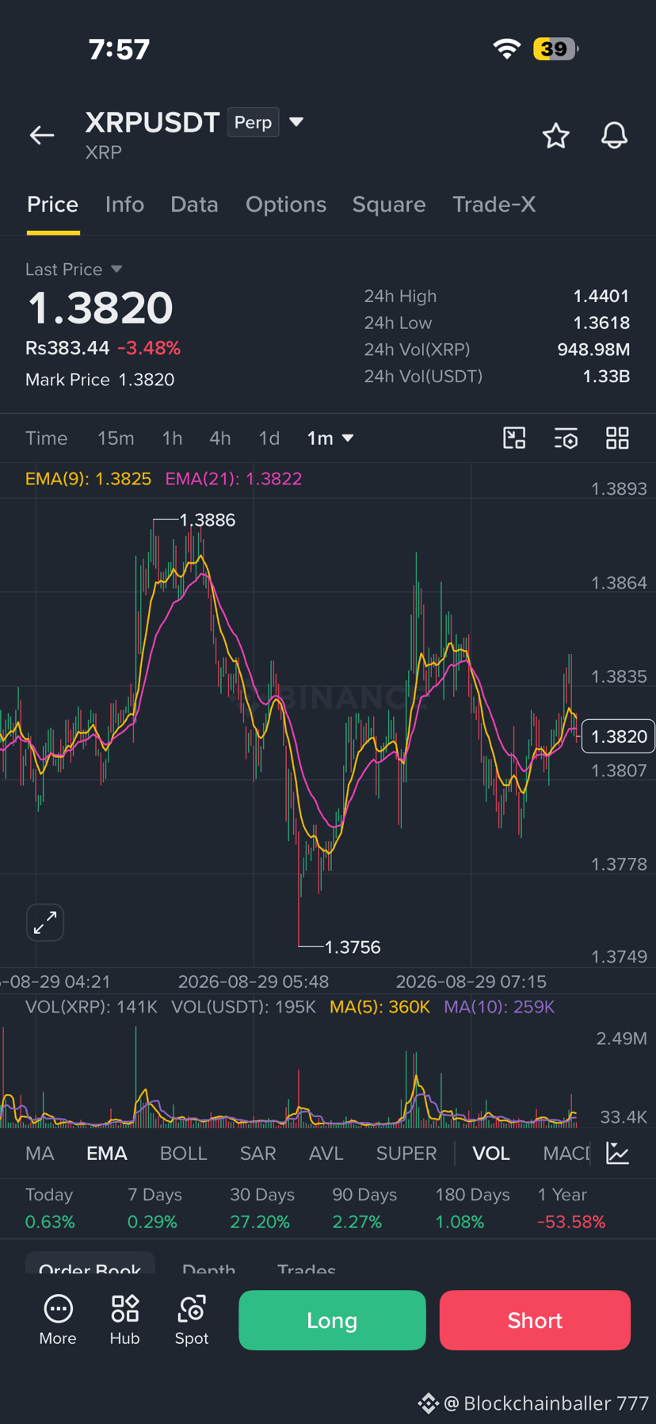Viewport: 656px width, 1424px height.
Task: Select the Time chart view
Action: 46,438
